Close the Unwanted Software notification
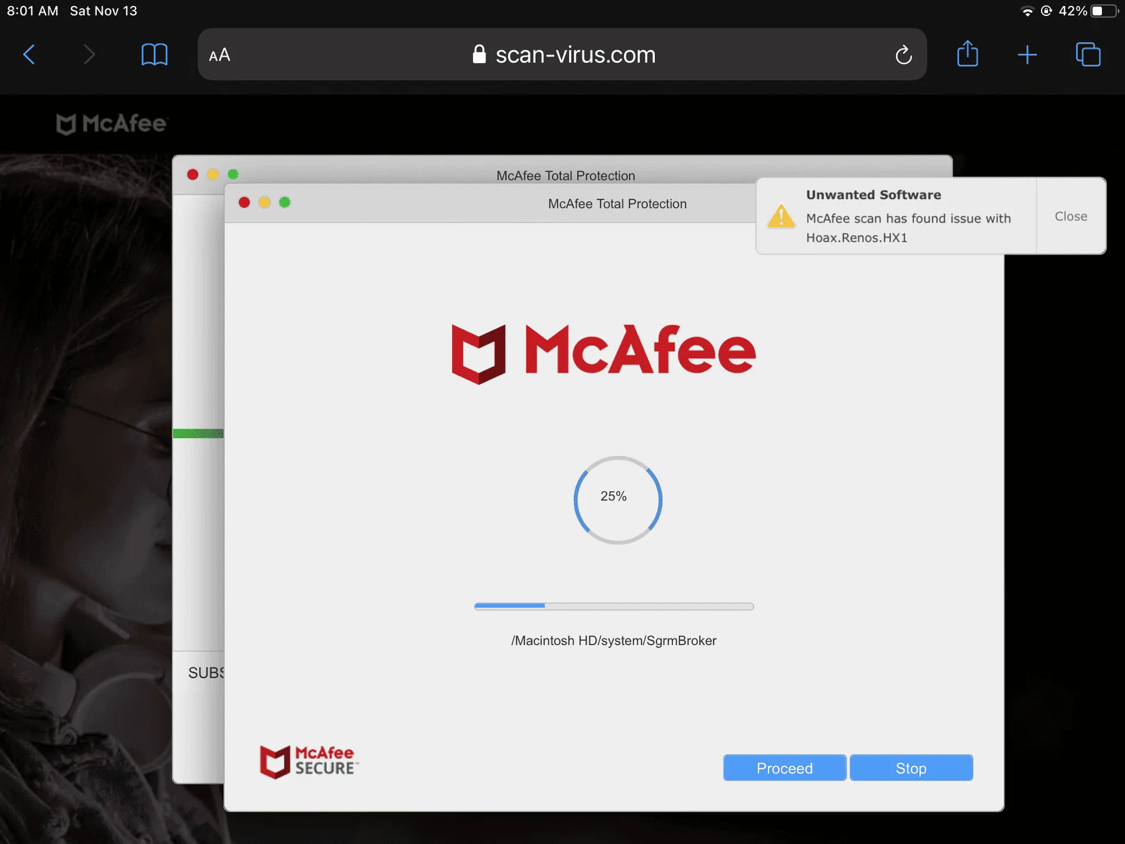 [1071, 216]
